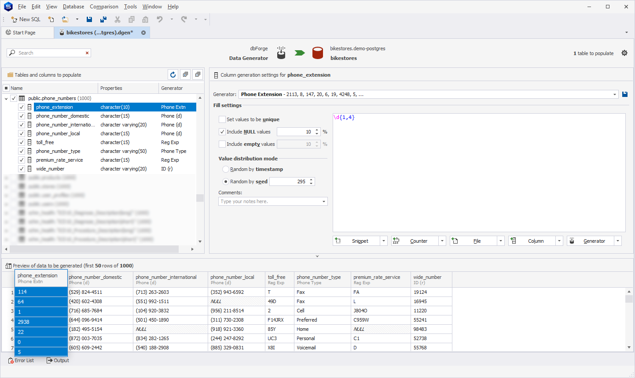This screenshot has height=378, width=635.
Task: Click the Generator insert button
Action: [591, 241]
